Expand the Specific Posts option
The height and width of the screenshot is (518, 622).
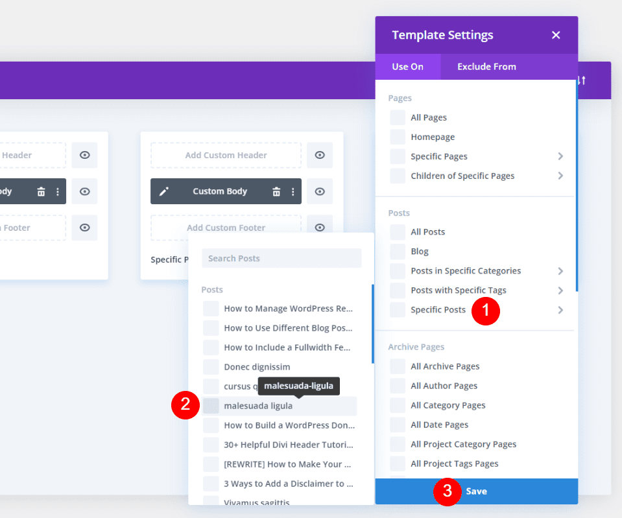pyautogui.click(x=560, y=310)
